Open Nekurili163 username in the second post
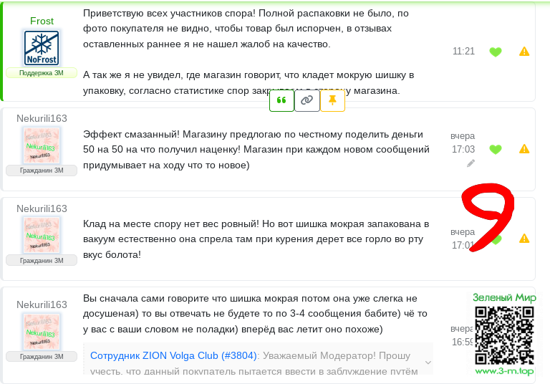550x384 pixels. click(42, 118)
